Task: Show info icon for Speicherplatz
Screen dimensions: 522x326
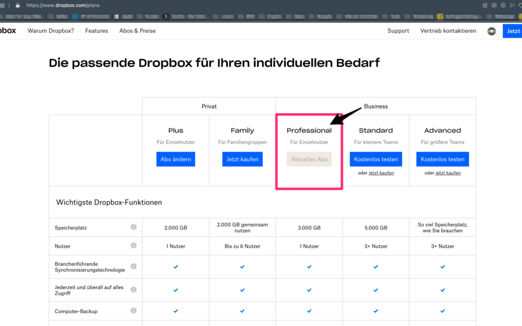Action: click(x=133, y=227)
